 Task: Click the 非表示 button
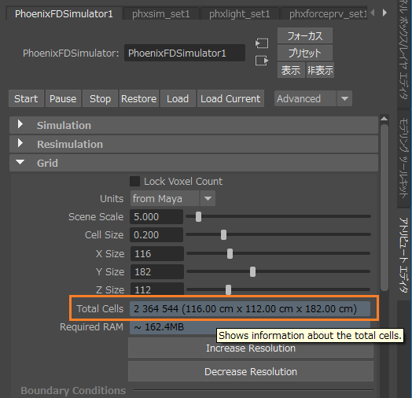click(320, 70)
